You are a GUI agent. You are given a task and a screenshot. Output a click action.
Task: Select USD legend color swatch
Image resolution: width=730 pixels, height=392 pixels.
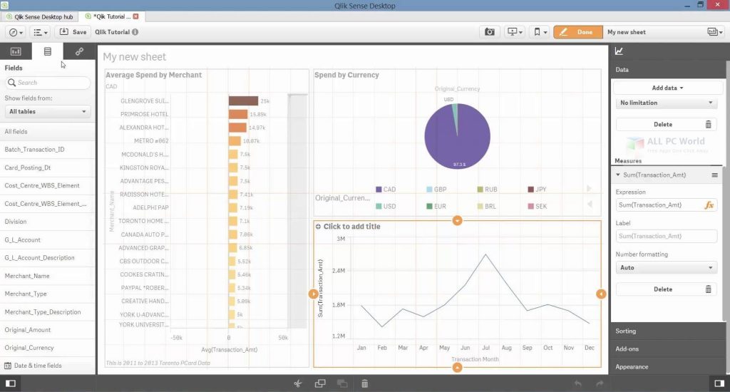tap(379, 206)
